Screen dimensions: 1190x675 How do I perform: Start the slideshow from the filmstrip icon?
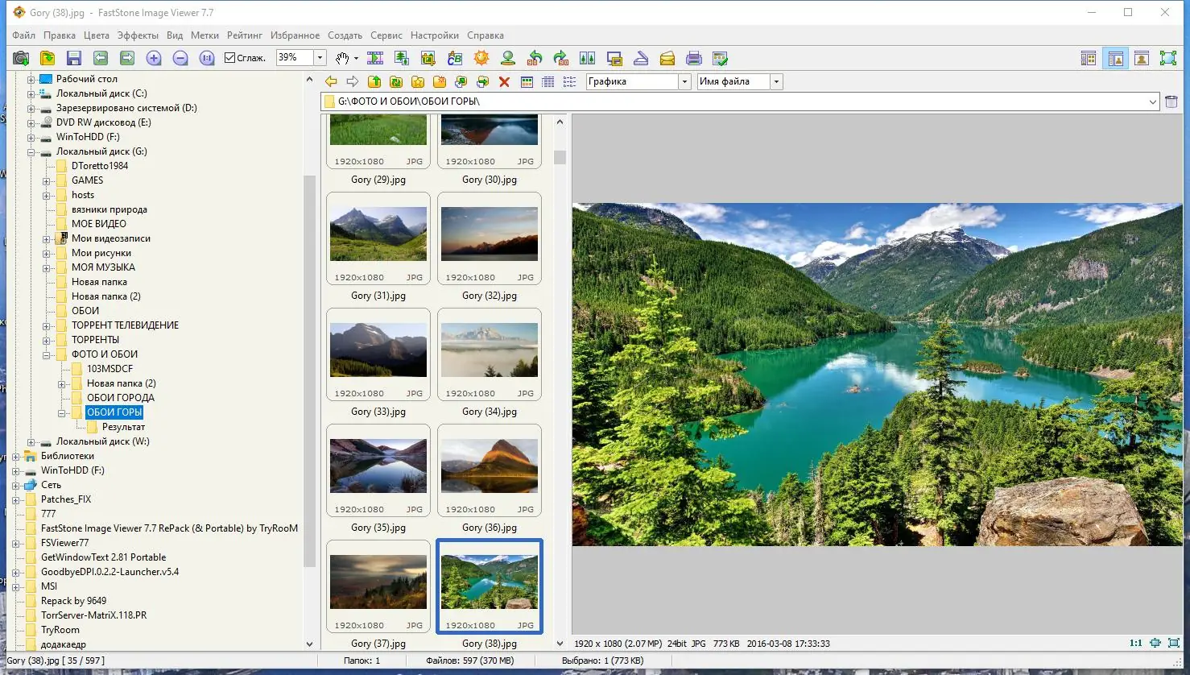point(375,58)
